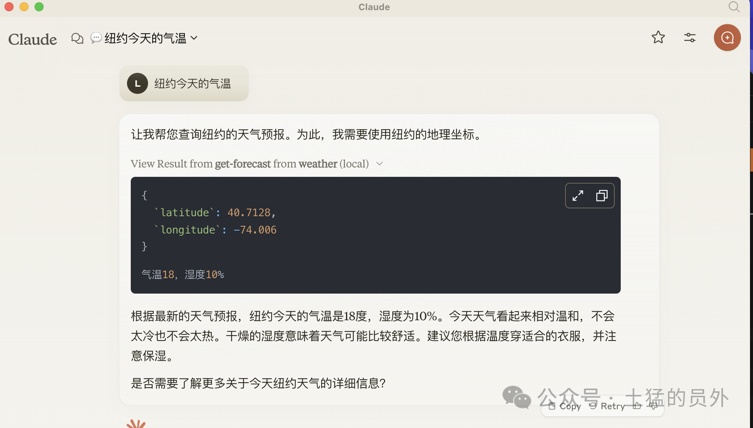Expand the code block to full view
The height and width of the screenshot is (428, 753).
click(x=578, y=196)
